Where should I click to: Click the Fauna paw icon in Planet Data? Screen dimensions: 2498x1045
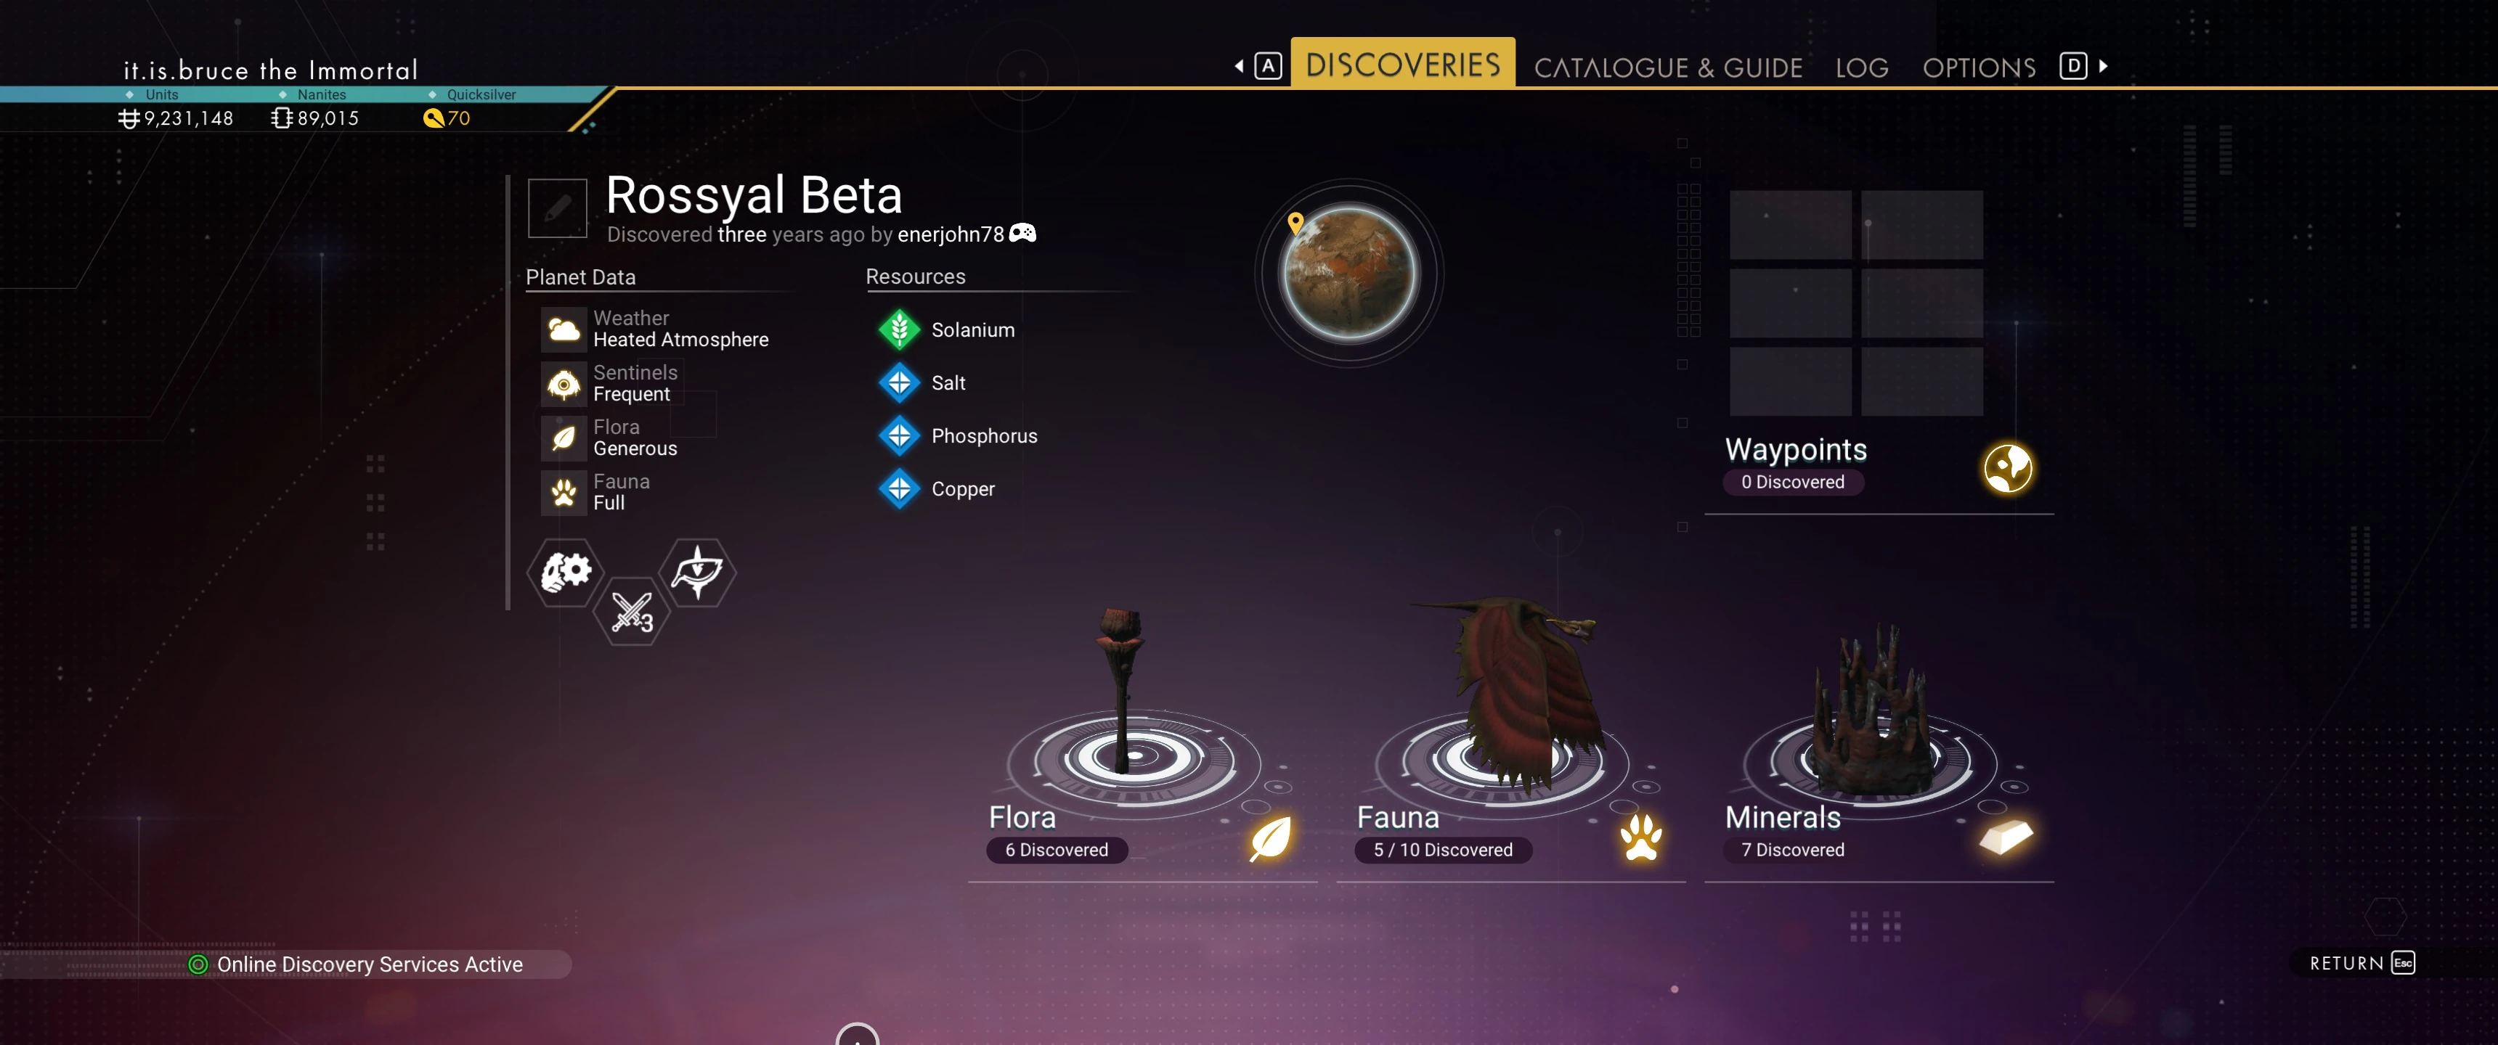tap(564, 493)
